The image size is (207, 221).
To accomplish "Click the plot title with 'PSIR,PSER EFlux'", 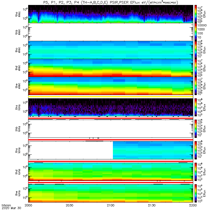I will [x=111, y=2].
